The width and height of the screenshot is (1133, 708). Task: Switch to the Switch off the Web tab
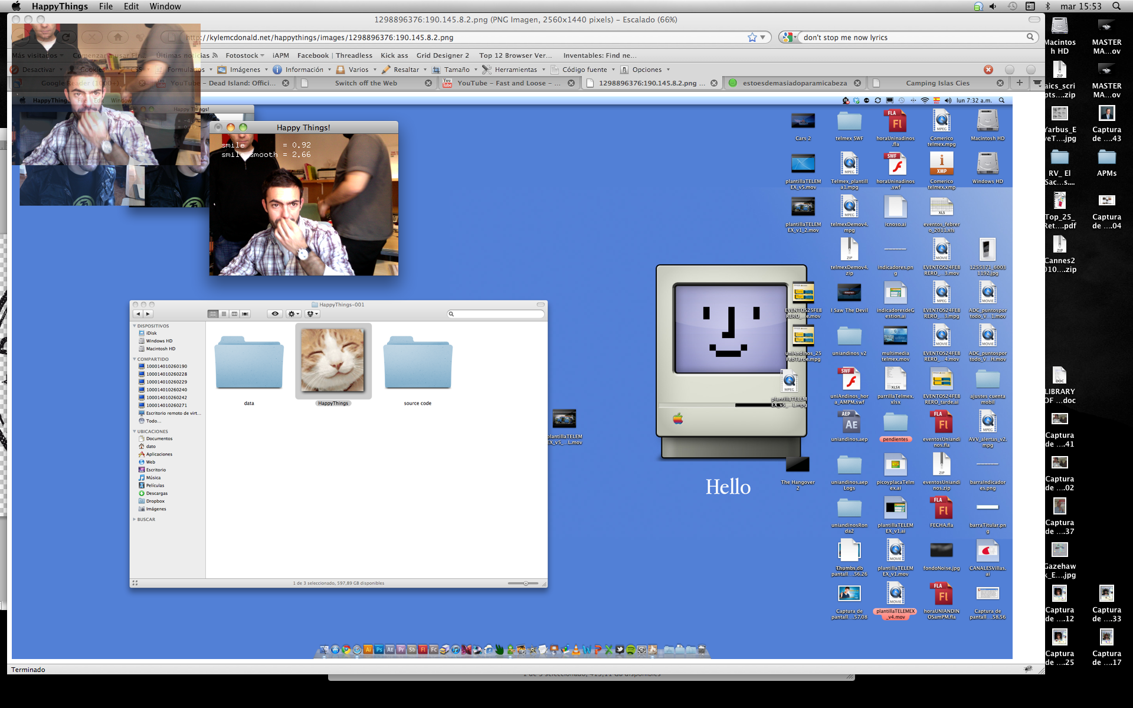tap(366, 83)
